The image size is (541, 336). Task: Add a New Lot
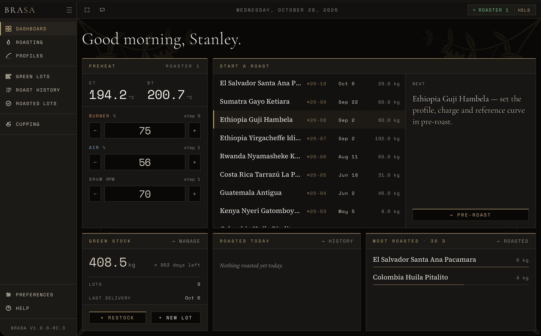coord(176,317)
